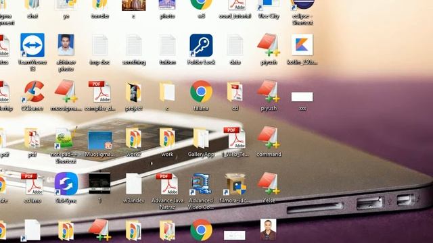Select the imp doc text file
The height and width of the screenshot is (243, 433).
tap(99, 45)
